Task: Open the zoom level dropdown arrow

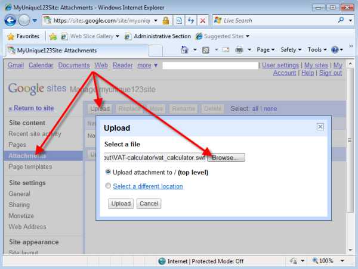Action: (342, 261)
